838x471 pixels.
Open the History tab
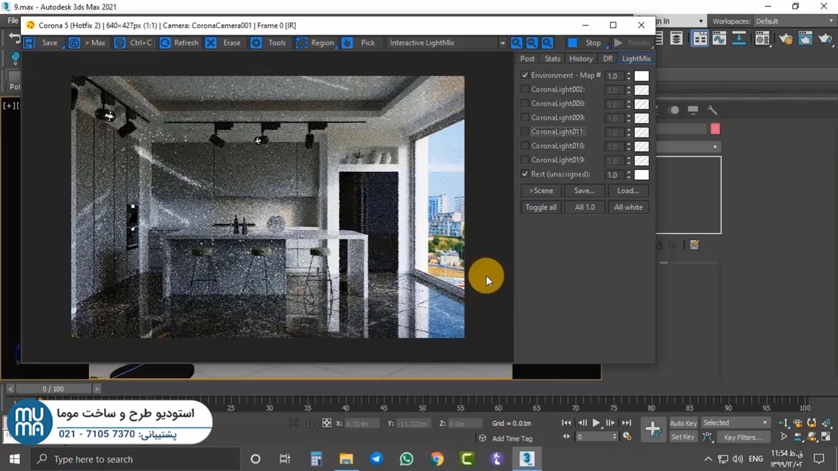pos(581,59)
